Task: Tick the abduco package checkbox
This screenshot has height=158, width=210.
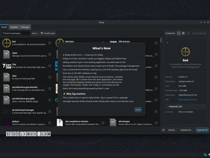Action: coord(49,123)
